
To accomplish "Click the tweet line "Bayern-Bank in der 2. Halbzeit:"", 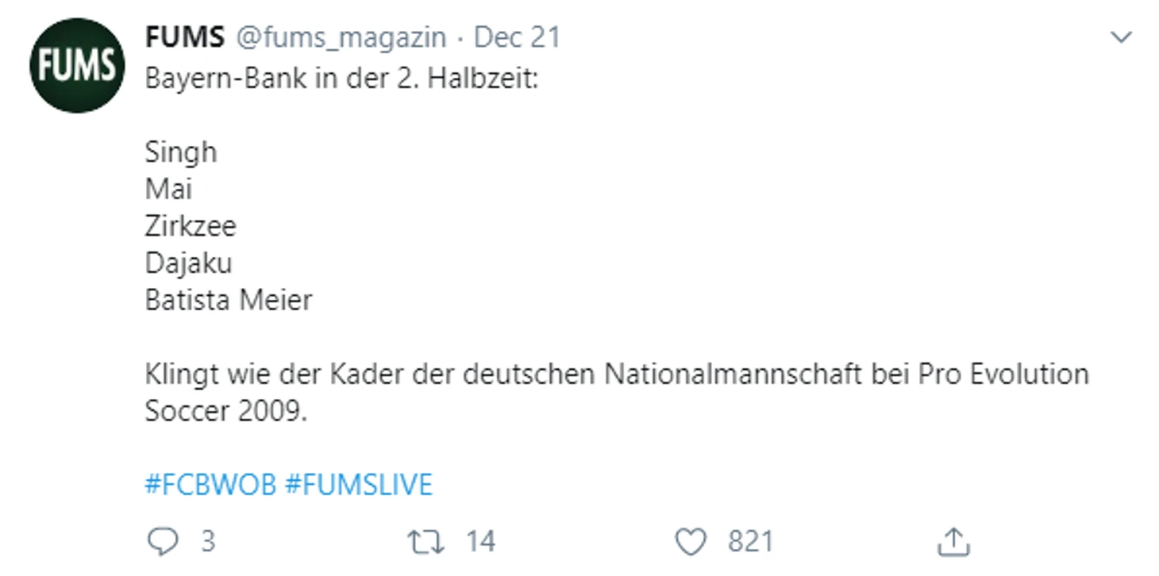I will (342, 79).
